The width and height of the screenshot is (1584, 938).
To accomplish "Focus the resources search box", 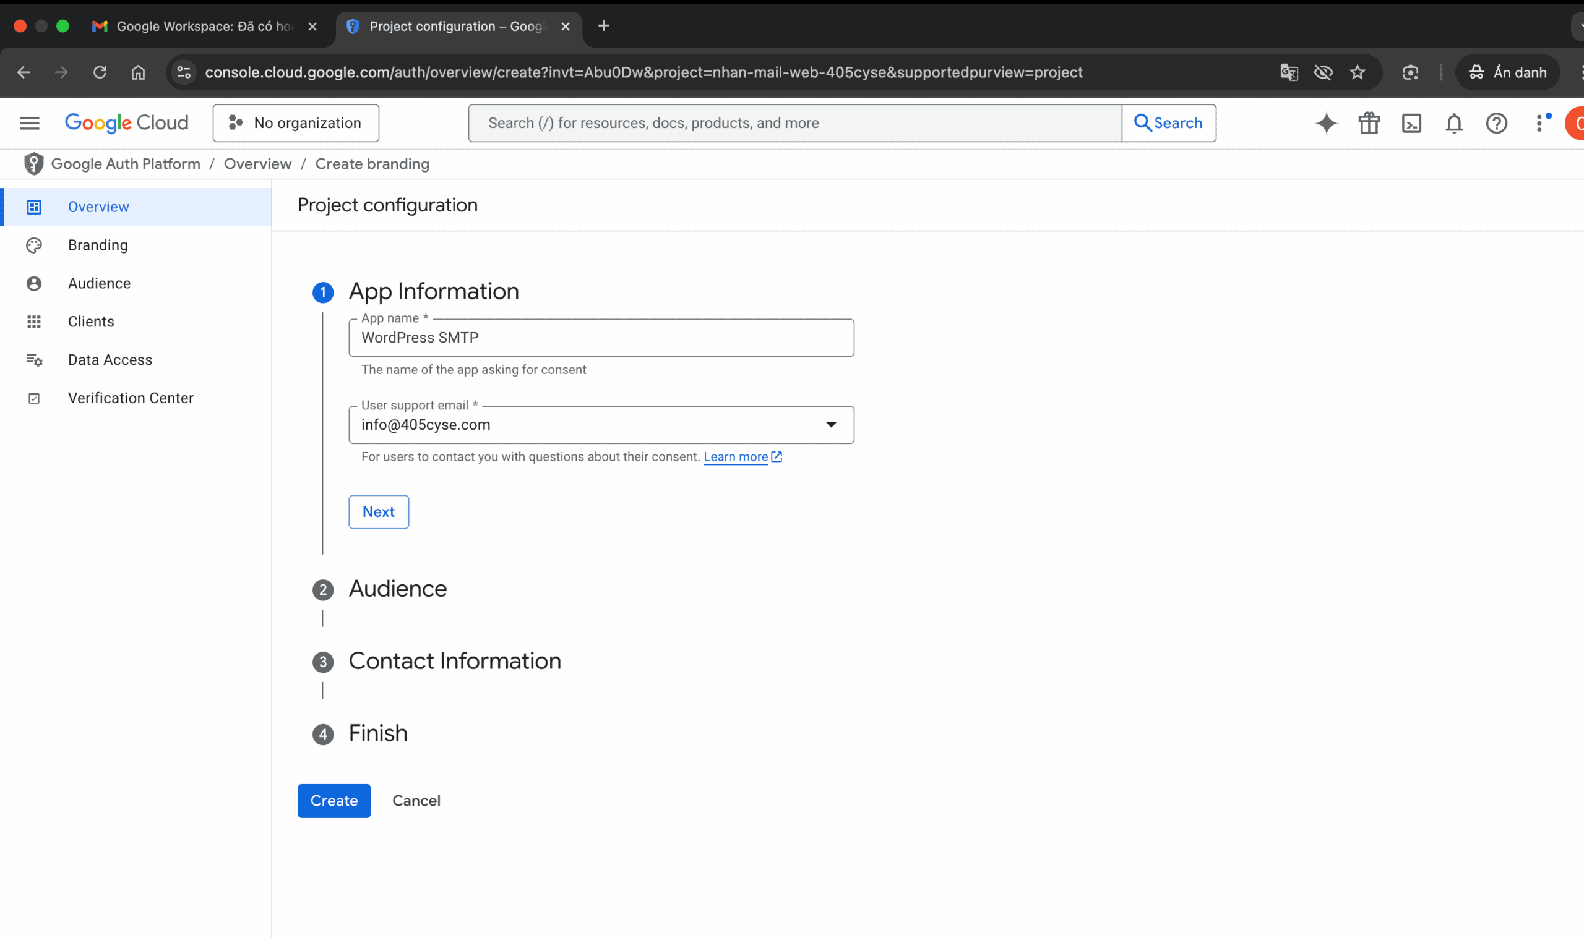I will [795, 123].
